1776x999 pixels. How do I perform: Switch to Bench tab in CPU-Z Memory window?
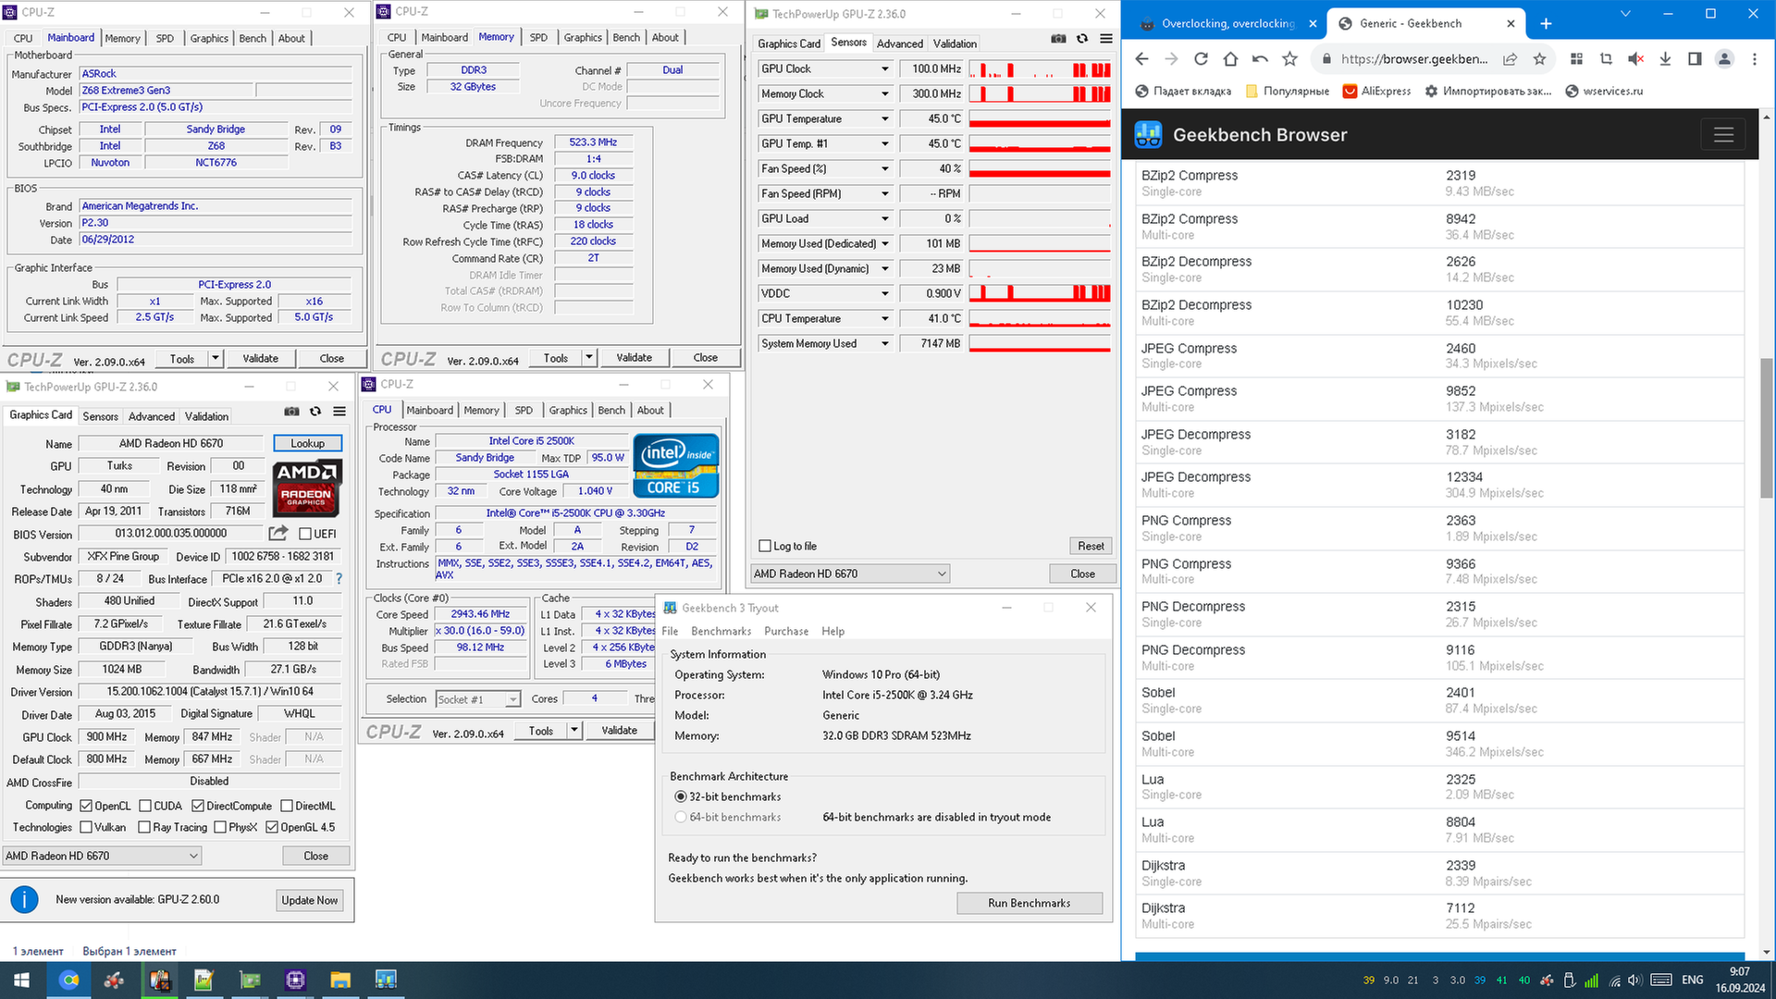click(x=626, y=37)
